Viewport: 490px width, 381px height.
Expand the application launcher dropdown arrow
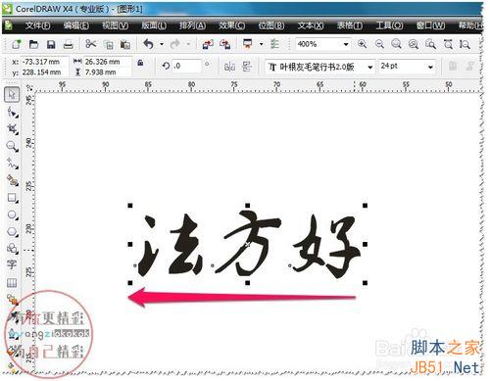[x=261, y=44]
